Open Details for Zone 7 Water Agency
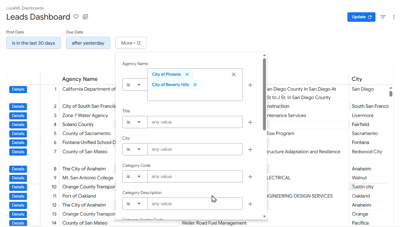Screen dimensions: 400x227 pos(18,116)
